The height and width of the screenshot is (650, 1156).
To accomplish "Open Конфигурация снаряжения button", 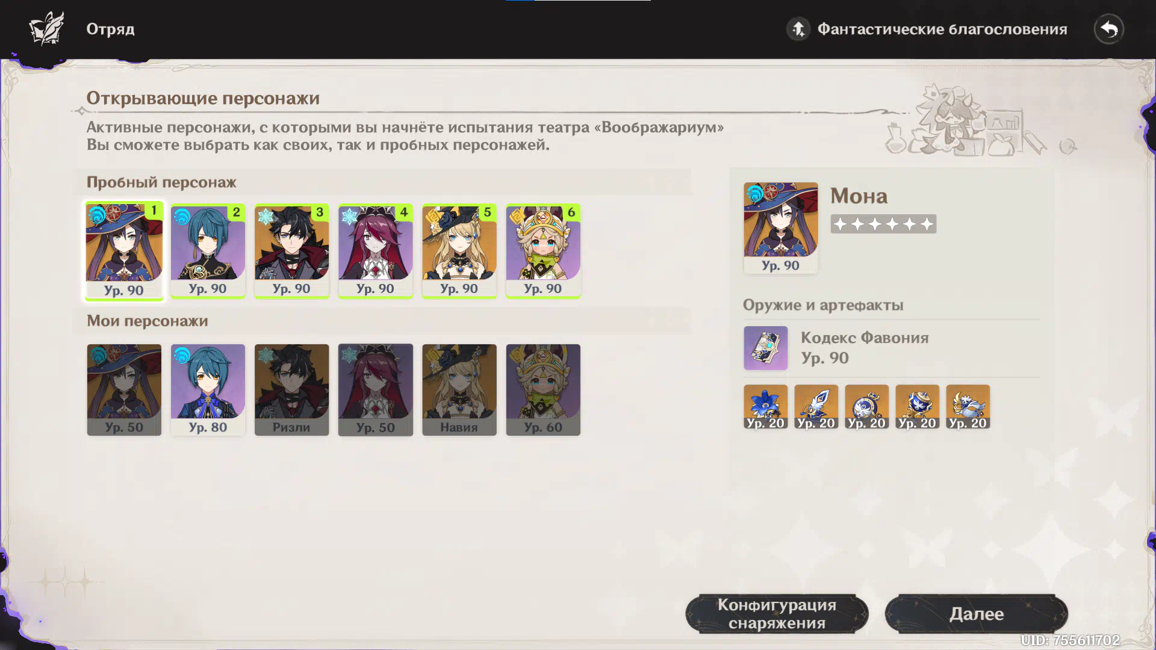I will (x=777, y=614).
